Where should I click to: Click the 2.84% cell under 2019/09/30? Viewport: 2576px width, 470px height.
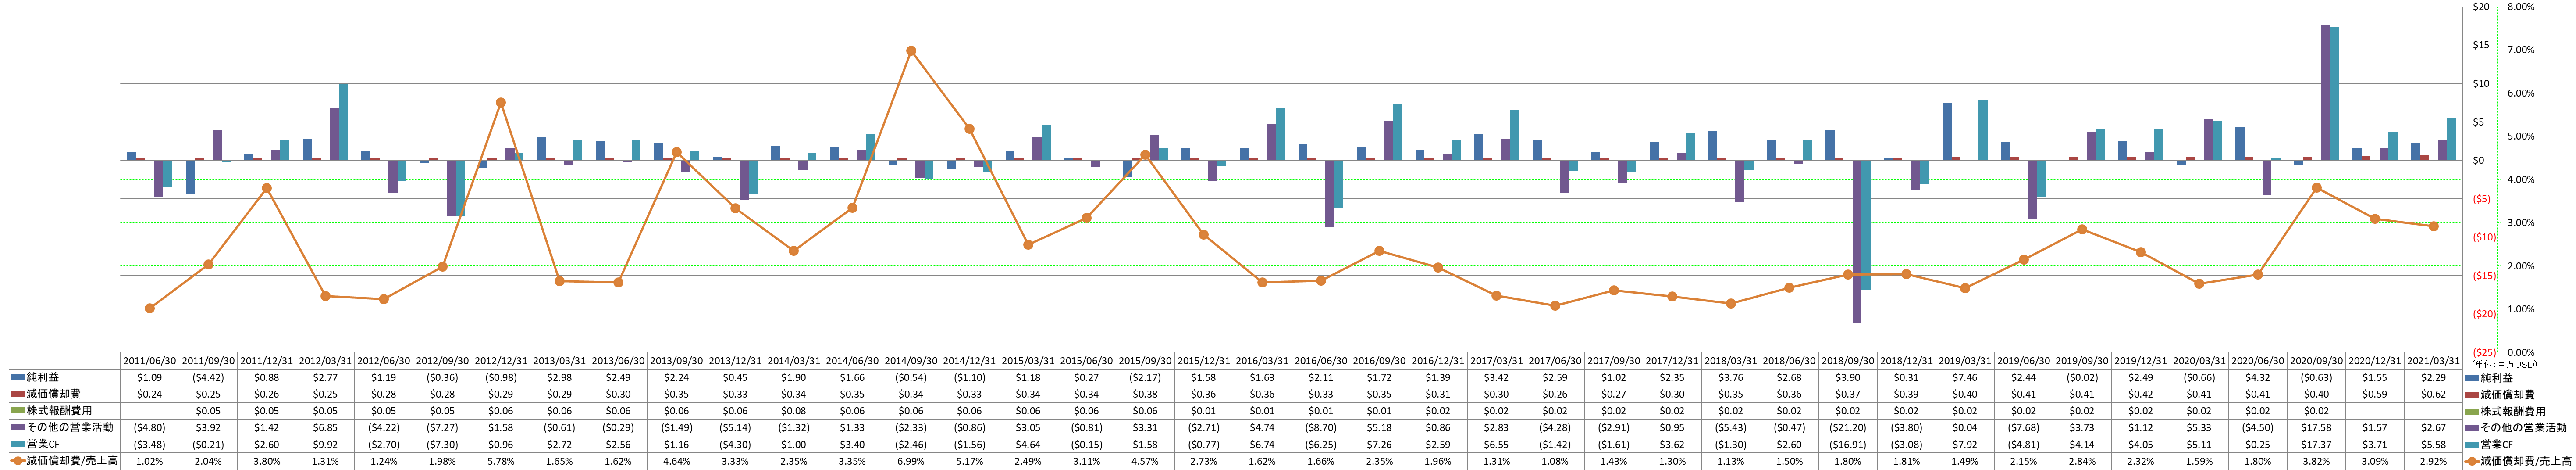tap(2082, 461)
